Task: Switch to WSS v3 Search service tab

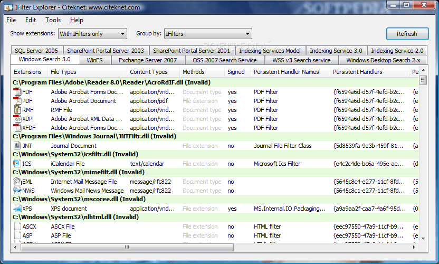Action: click(301, 60)
